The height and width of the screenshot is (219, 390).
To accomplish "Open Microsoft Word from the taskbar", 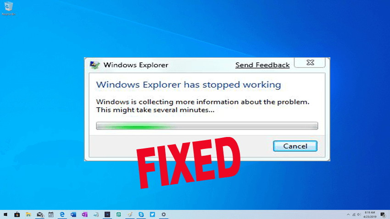I will [73, 214].
